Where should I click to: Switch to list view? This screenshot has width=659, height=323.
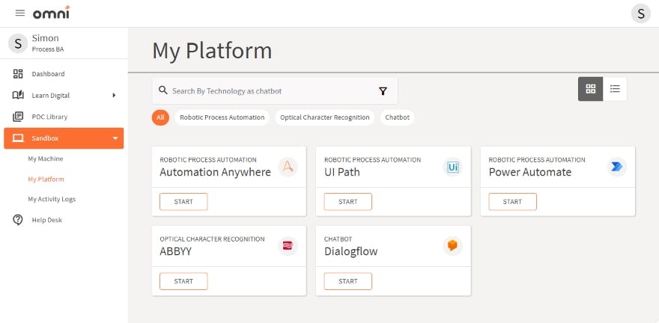pyautogui.click(x=615, y=89)
